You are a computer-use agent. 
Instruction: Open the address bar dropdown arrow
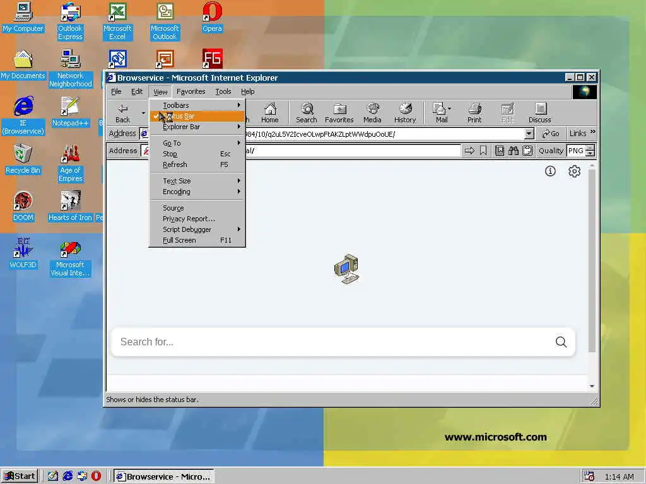pyautogui.click(x=529, y=134)
